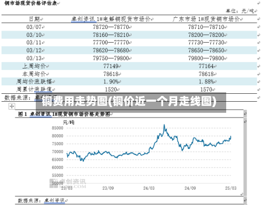Click the table title 铜市场现货价格评估表
Screen dimensions: 263x205
[x=31, y=3]
